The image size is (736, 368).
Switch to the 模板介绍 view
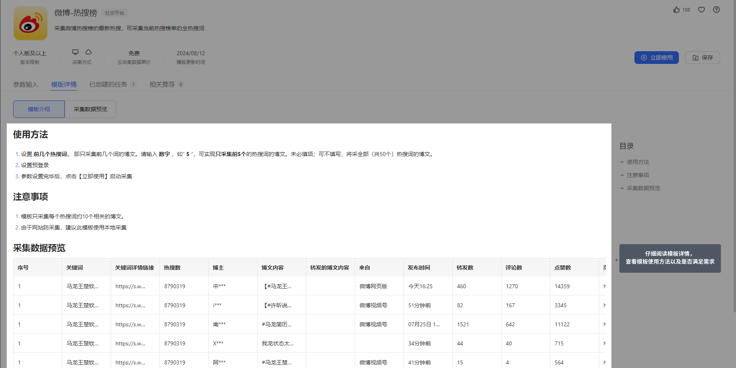(38, 109)
